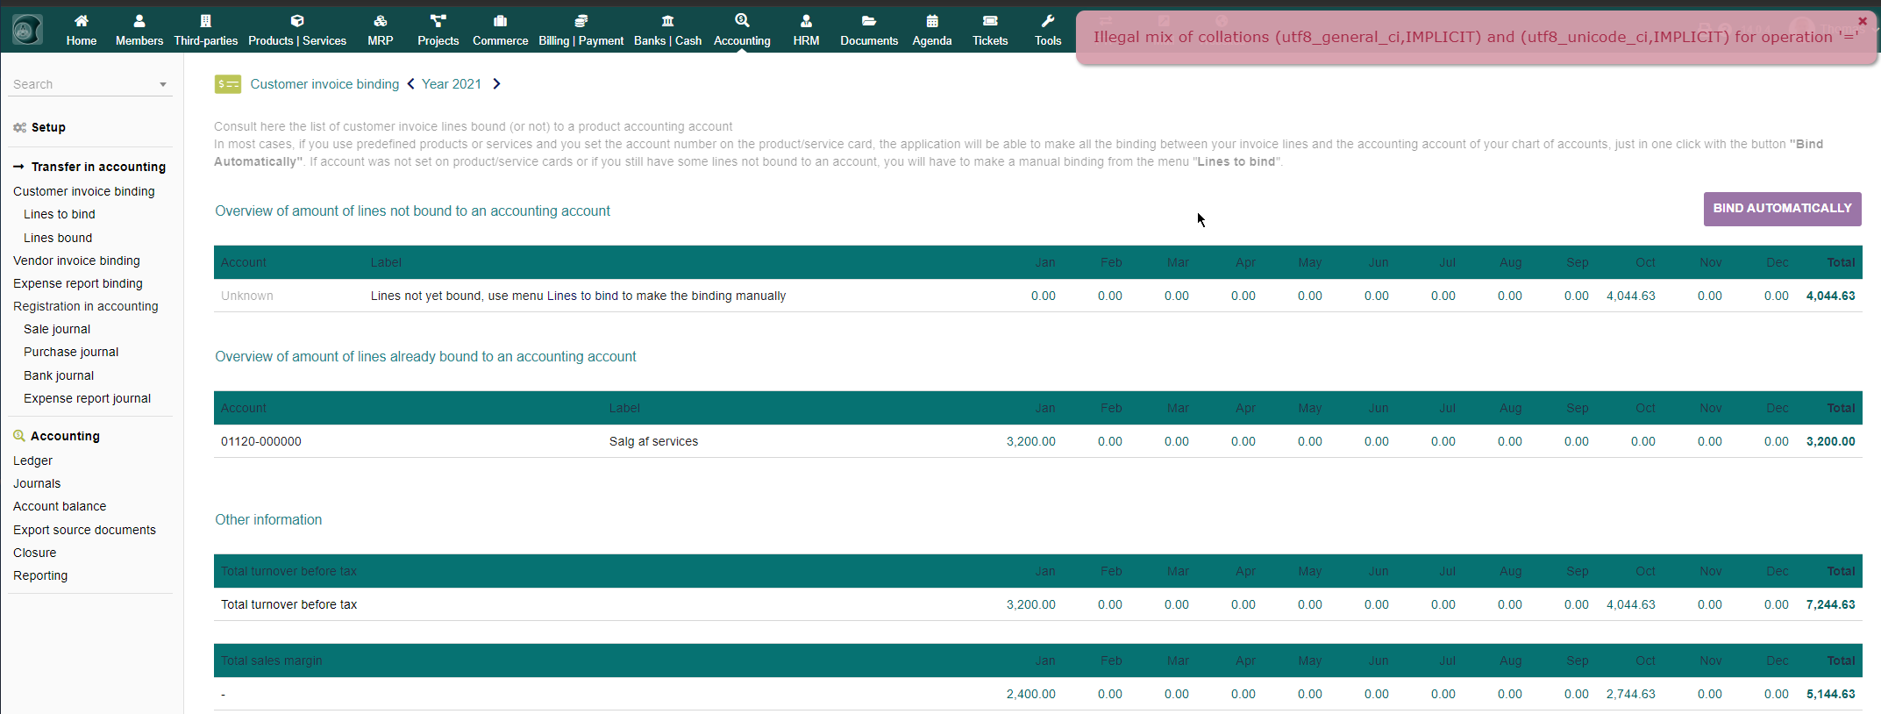This screenshot has width=1881, height=714.
Task: Click the Dolibarr logo in top-left corner
Action: pos(27,30)
